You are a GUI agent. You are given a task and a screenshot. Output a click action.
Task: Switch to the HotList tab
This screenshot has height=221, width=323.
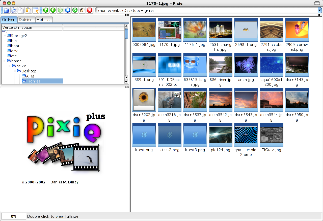44,20
